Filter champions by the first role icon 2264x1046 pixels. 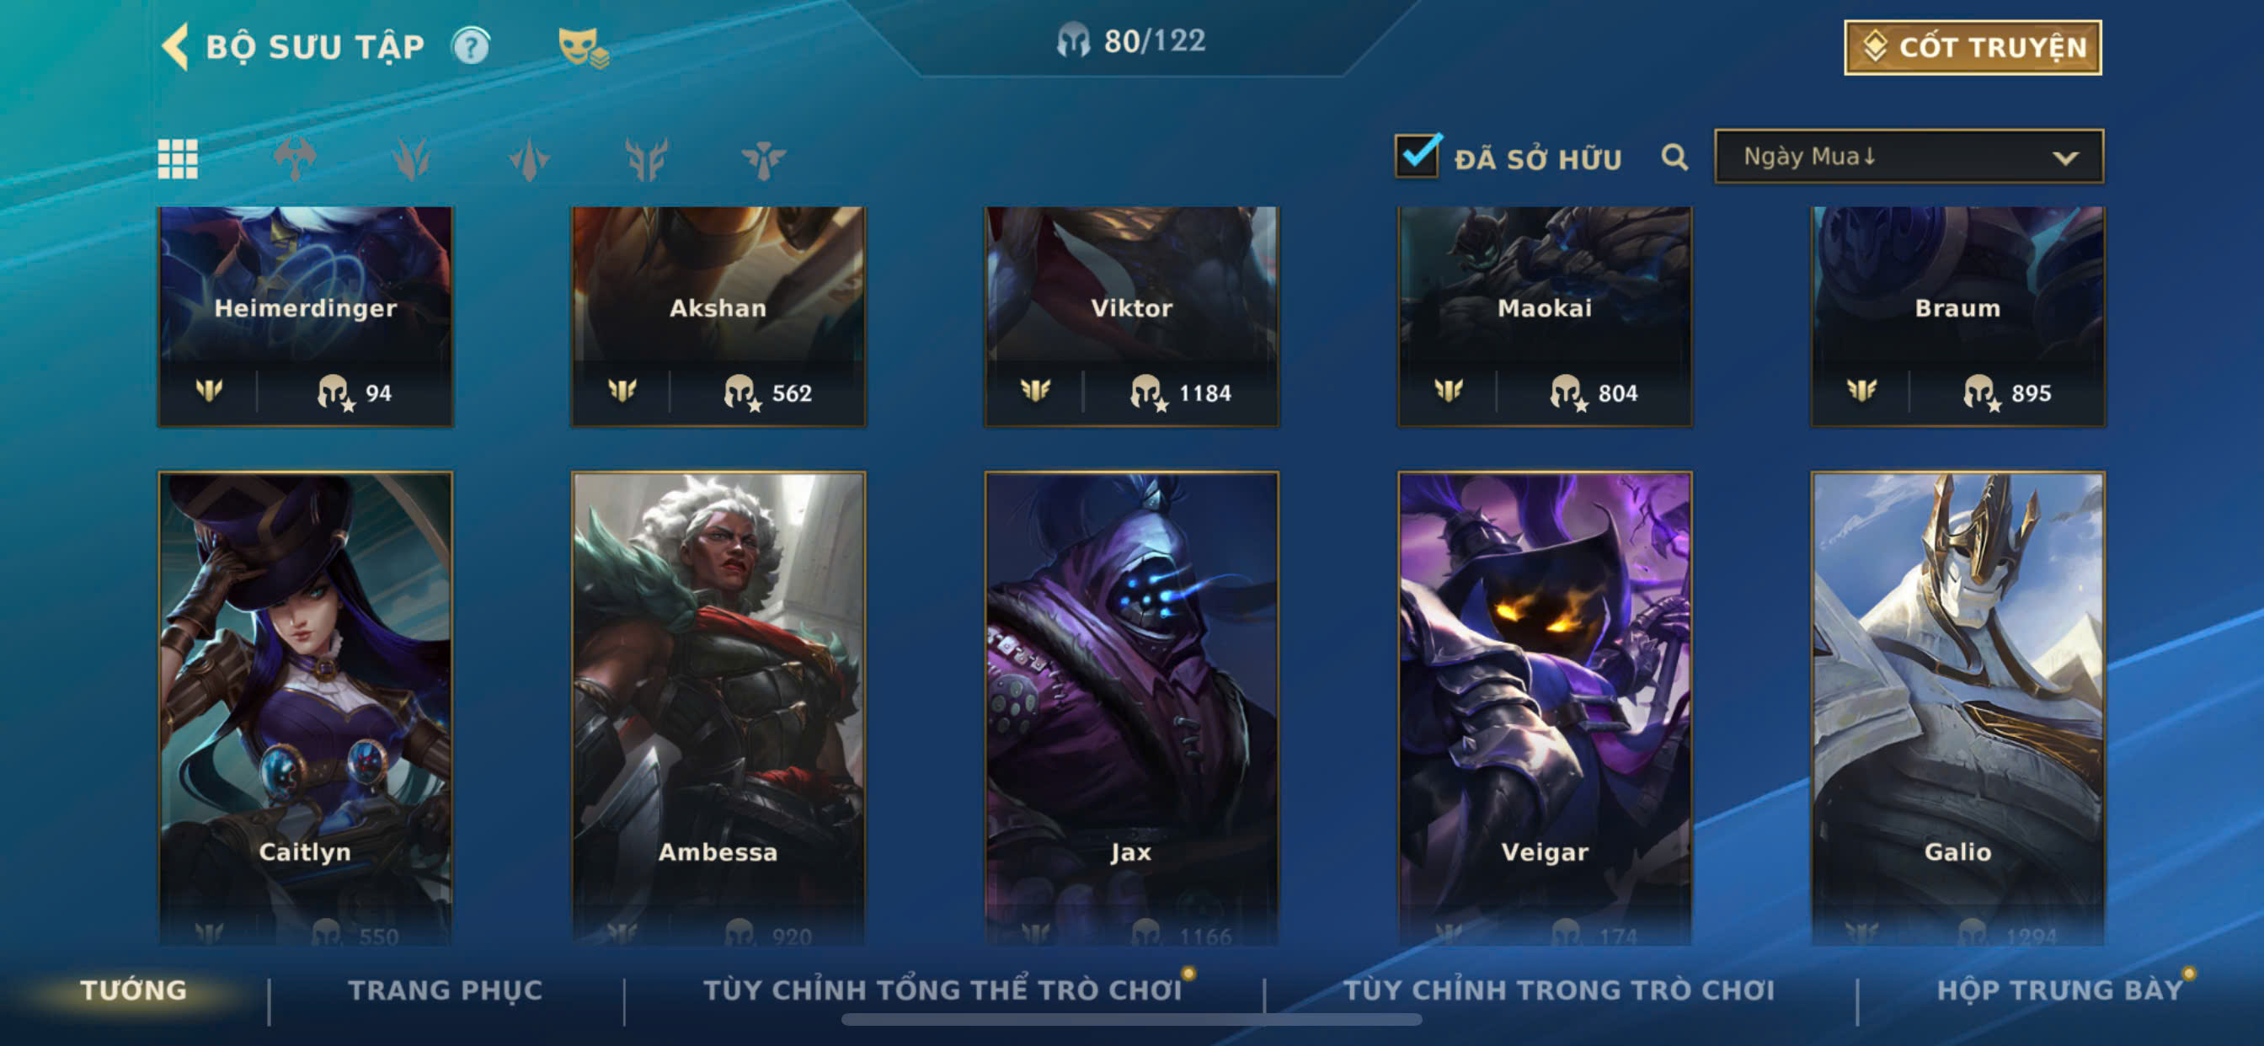[x=295, y=159]
